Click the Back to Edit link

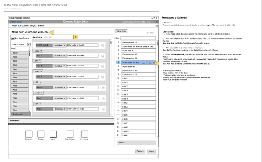coord(15,22)
